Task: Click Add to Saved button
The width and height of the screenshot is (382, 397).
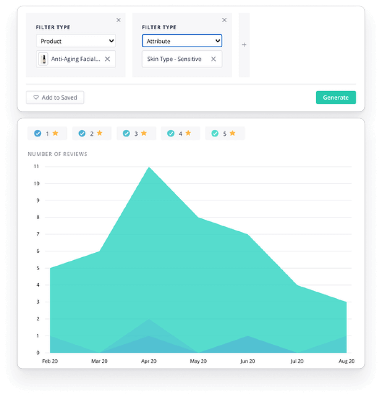Action: point(55,97)
